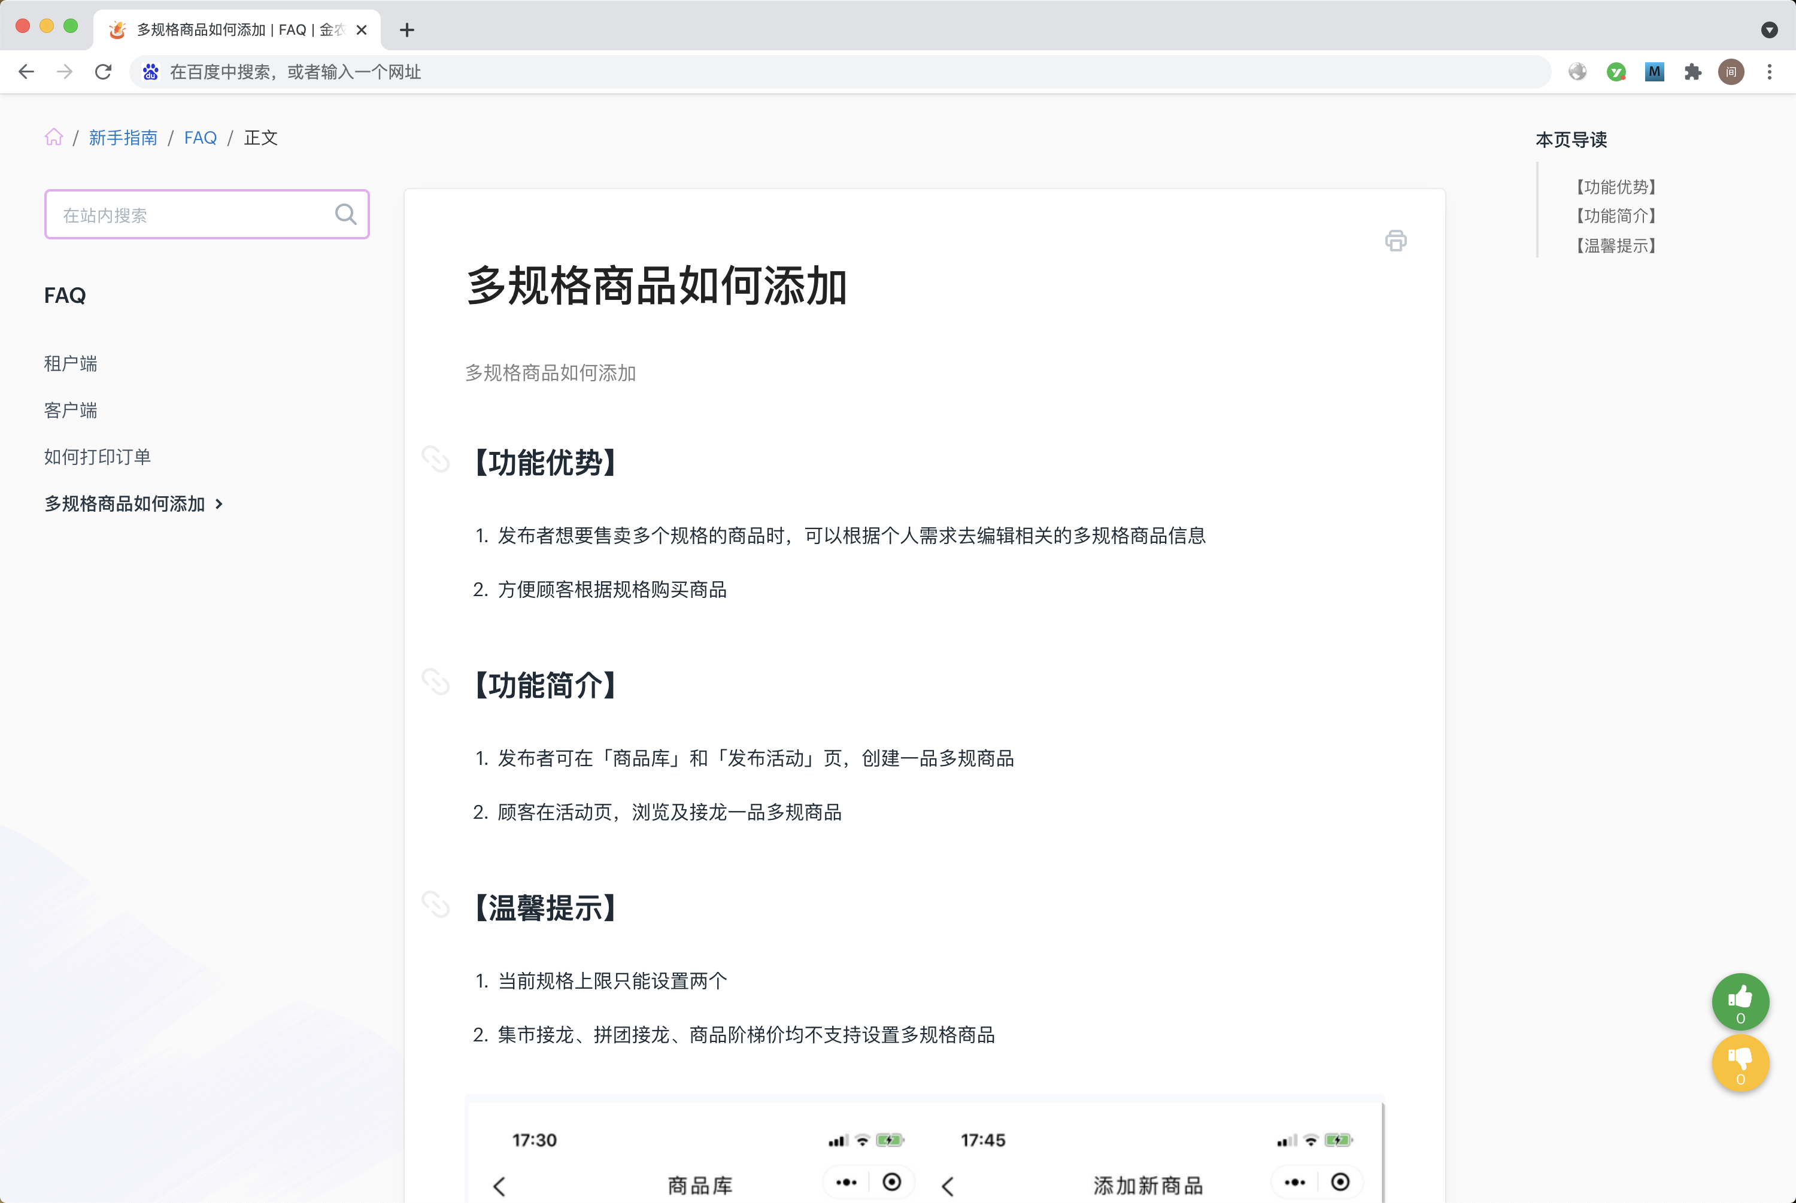The width and height of the screenshot is (1796, 1203).
Task: Open the blue M browser extension
Action: click(1654, 72)
